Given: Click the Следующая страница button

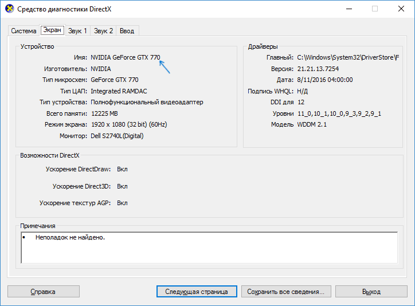Looking at the screenshot, I should pyautogui.click(x=197, y=292).
